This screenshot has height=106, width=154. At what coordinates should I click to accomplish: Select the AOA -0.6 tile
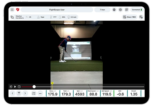click(120, 93)
